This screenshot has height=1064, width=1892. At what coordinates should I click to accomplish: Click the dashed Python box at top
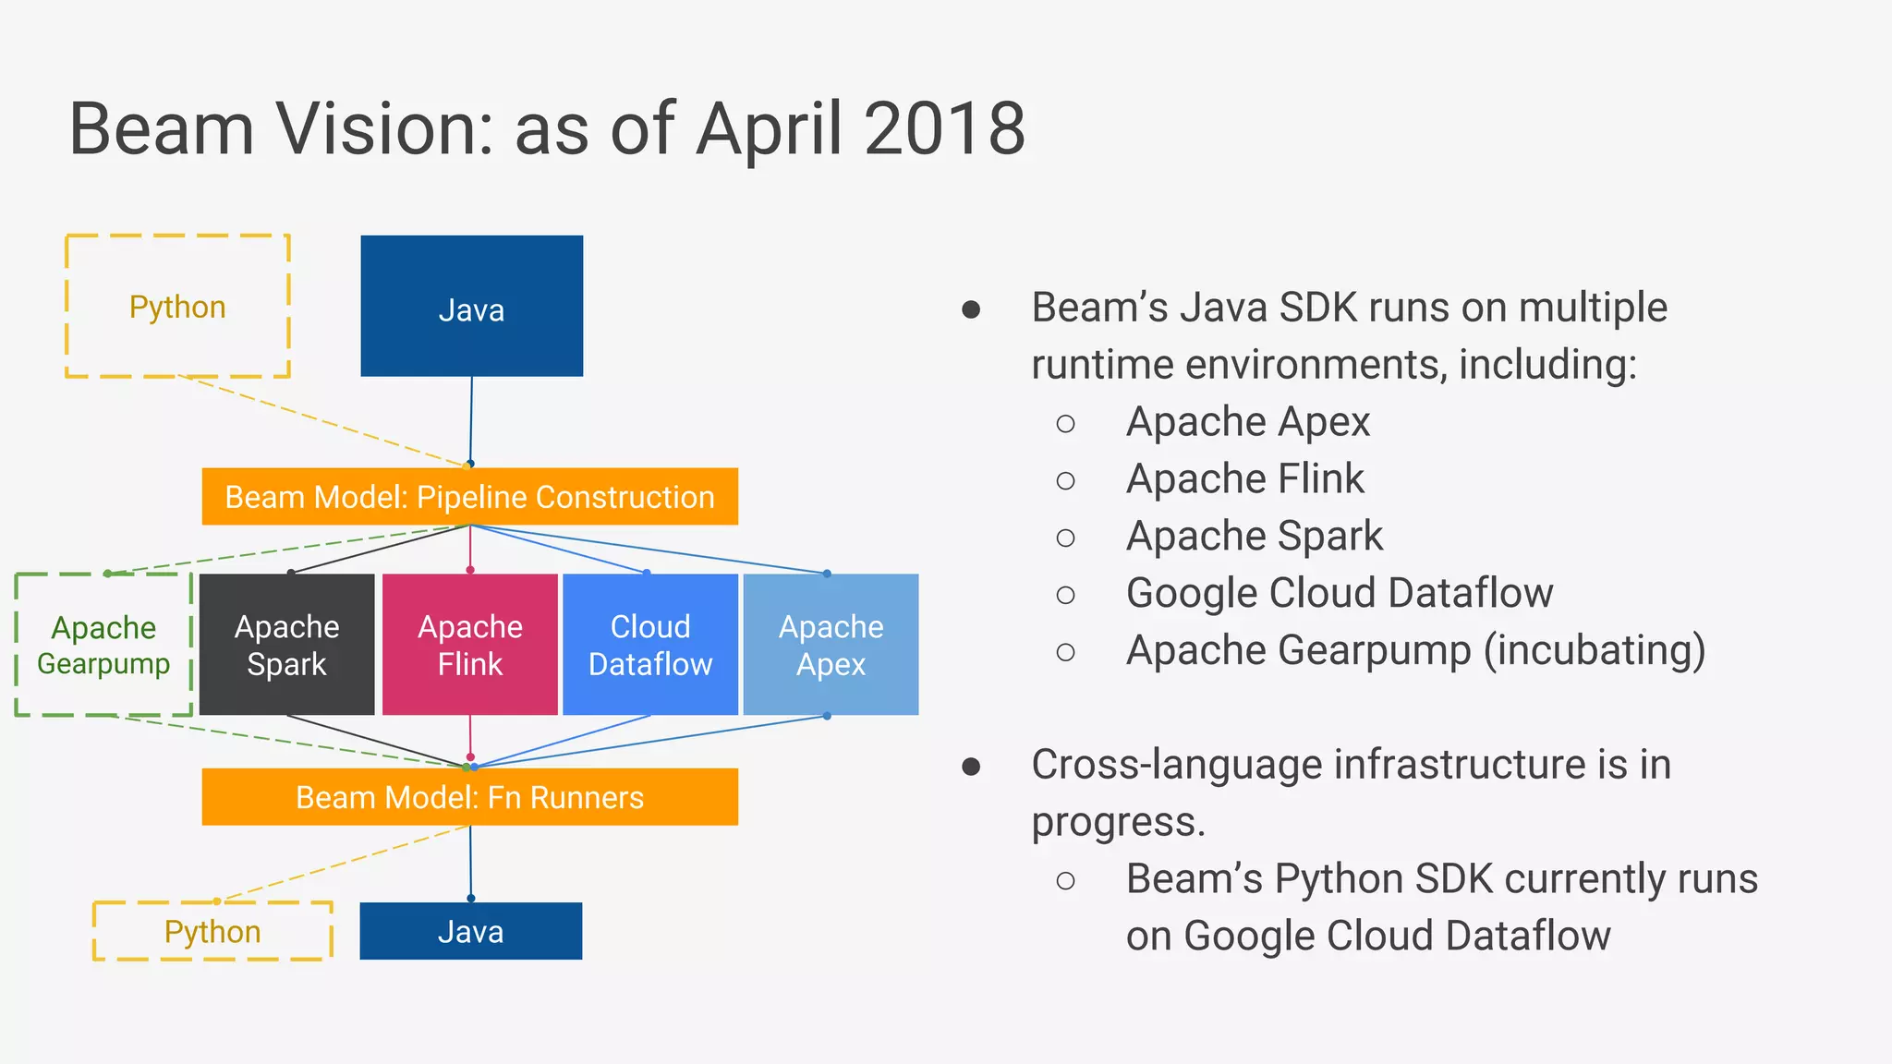(x=177, y=307)
